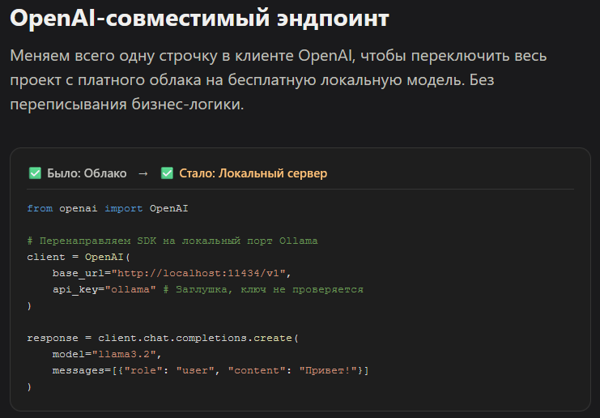The width and height of the screenshot is (600, 418).
Task: Click the paragraph starting "Меняем всего одну строчку"
Action: coord(279,79)
